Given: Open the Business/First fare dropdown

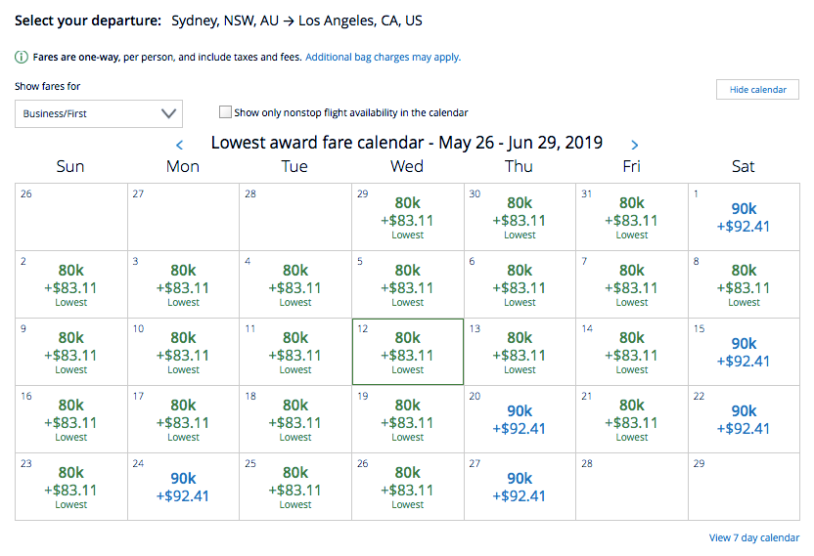Looking at the screenshot, I should [x=99, y=113].
